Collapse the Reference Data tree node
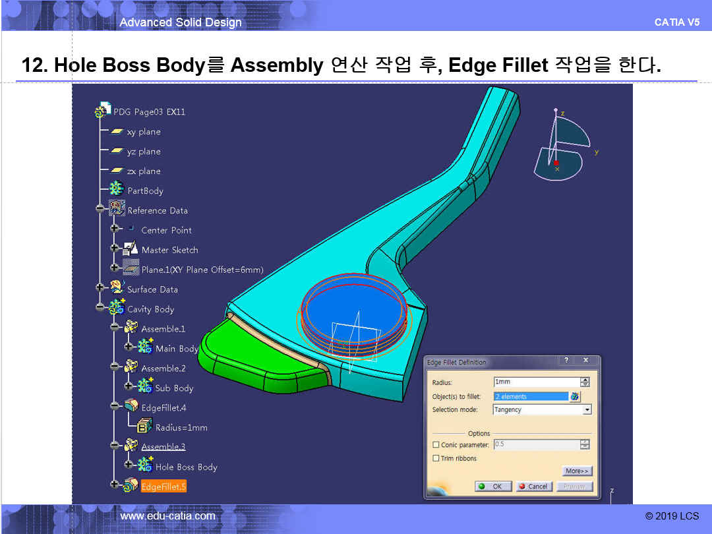This screenshot has width=712, height=534. (x=100, y=210)
